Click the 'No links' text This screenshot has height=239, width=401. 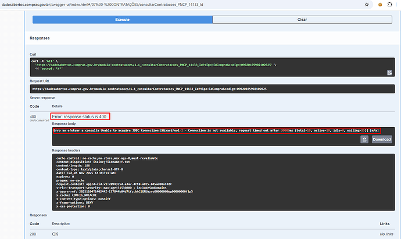click(x=386, y=234)
